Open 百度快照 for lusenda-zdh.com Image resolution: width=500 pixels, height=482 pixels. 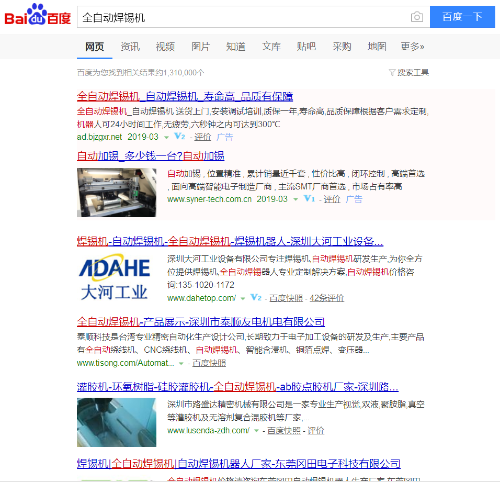tap(284, 430)
